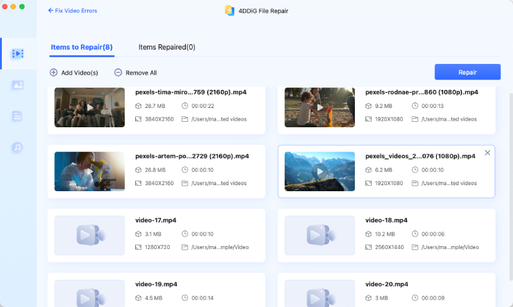
Task: Click folder icon in pexels_videos_2 card
Action: point(415,183)
